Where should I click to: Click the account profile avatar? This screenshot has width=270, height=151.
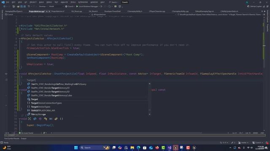click(x=247, y=2)
